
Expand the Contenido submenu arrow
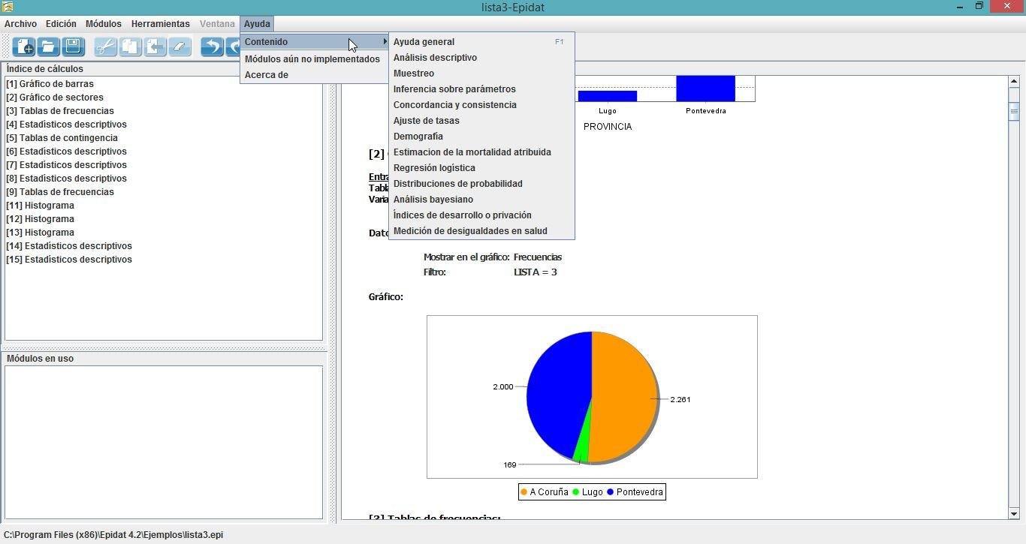385,41
